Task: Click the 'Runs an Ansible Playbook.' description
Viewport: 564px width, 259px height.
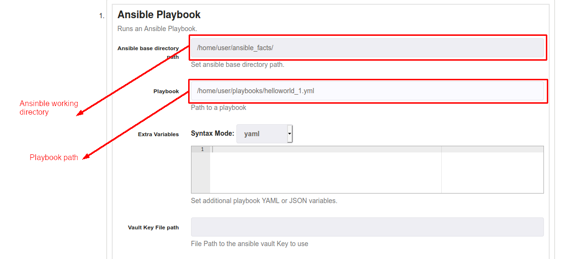Action: (157, 28)
